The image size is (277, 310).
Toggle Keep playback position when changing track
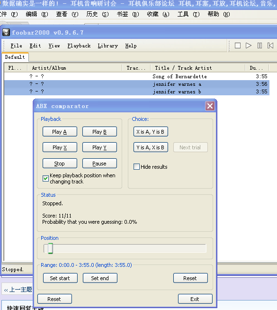[x=45, y=179]
